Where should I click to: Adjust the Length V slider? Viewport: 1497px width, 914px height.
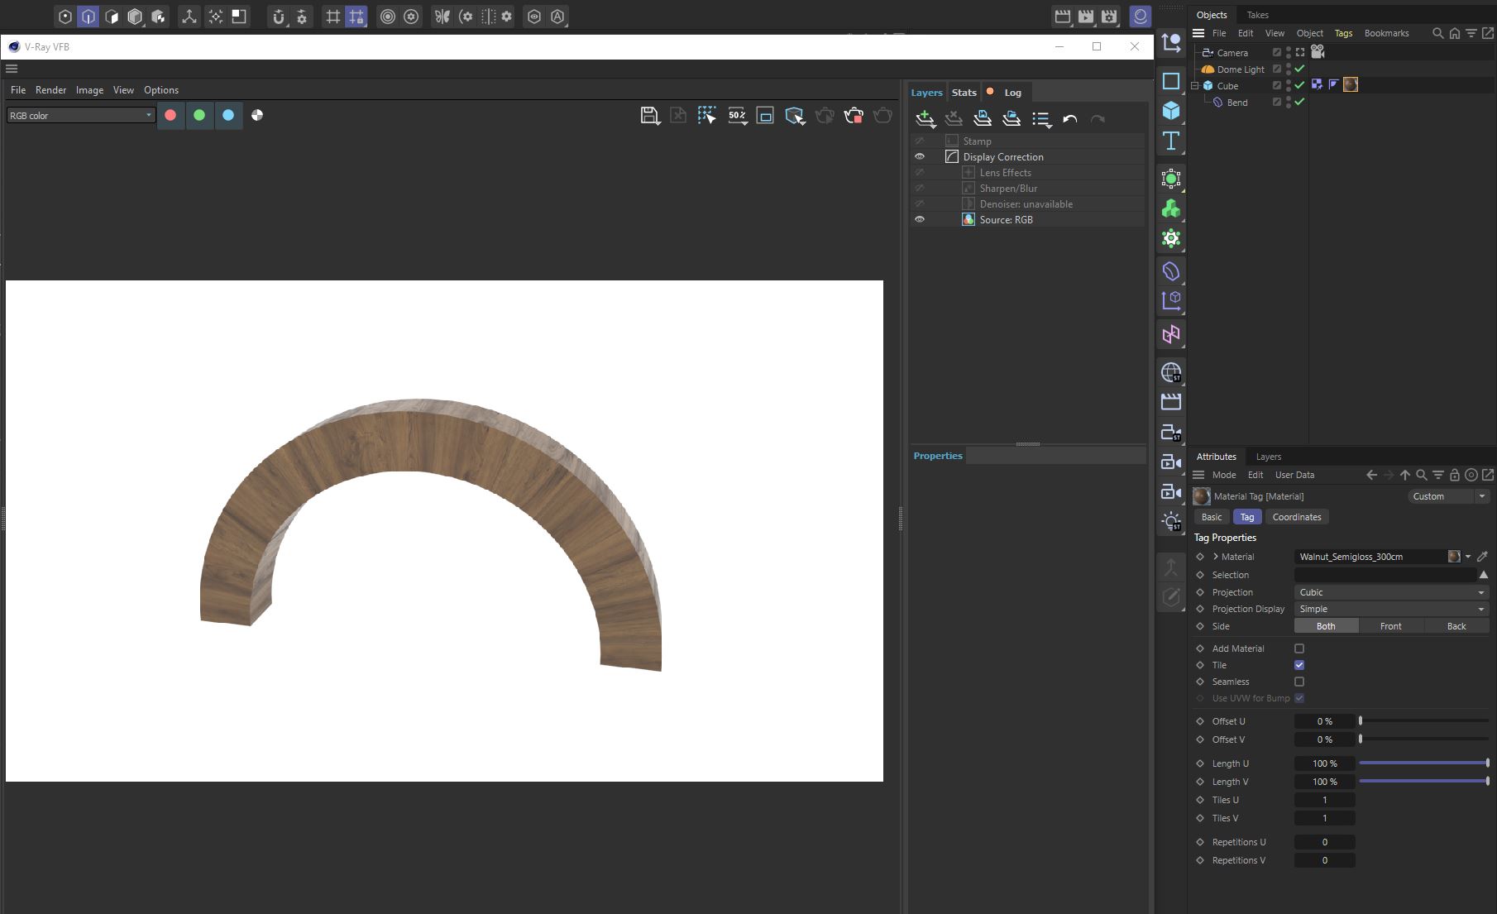(1423, 782)
